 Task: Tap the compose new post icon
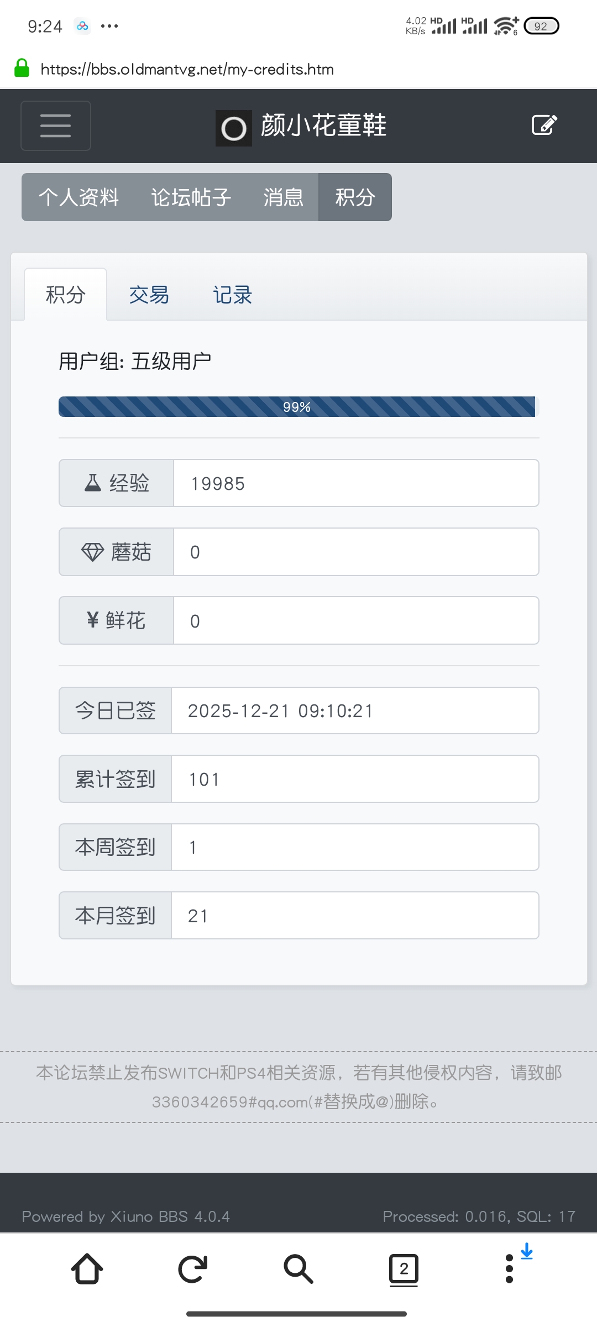point(543,125)
